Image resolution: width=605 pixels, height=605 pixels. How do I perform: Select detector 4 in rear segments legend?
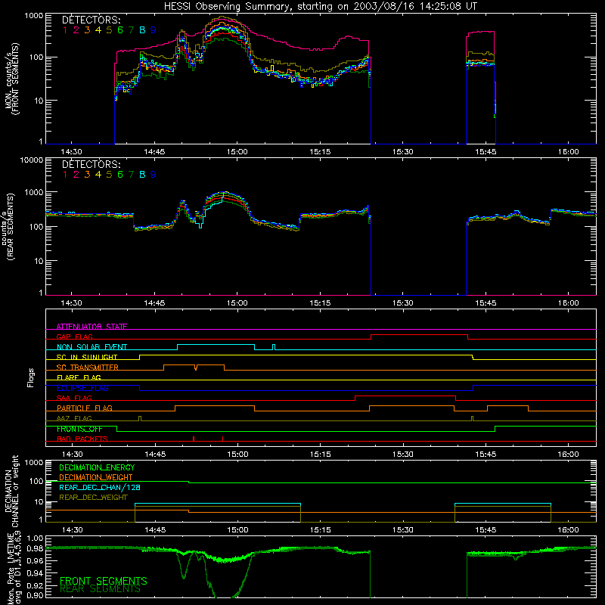point(98,175)
